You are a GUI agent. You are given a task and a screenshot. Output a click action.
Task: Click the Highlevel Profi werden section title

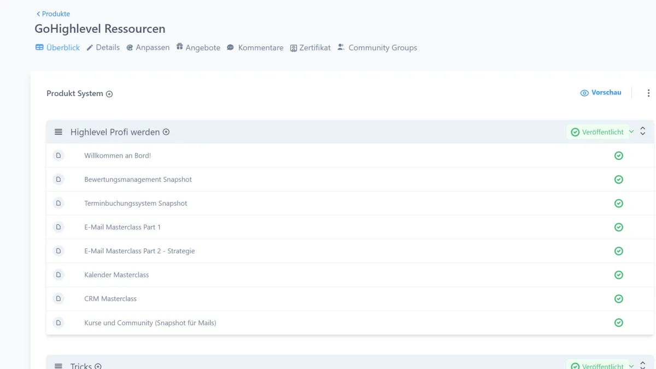pos(115,132)
